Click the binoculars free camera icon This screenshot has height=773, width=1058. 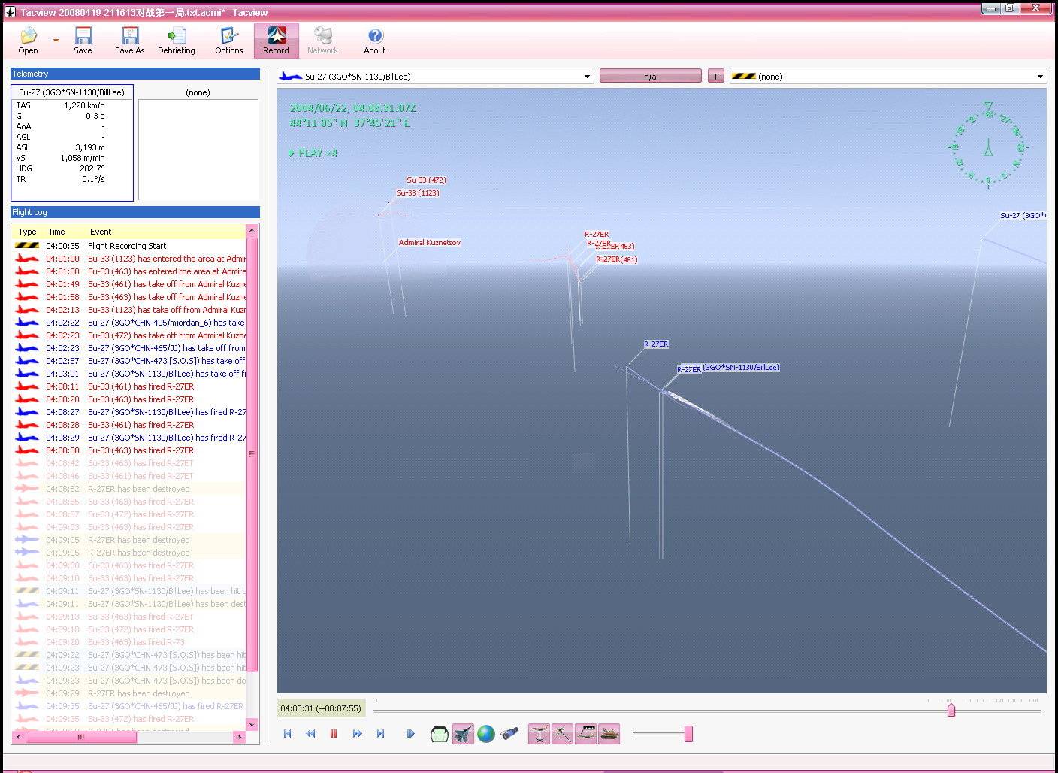pyautogui.click(x=509, y=734)
